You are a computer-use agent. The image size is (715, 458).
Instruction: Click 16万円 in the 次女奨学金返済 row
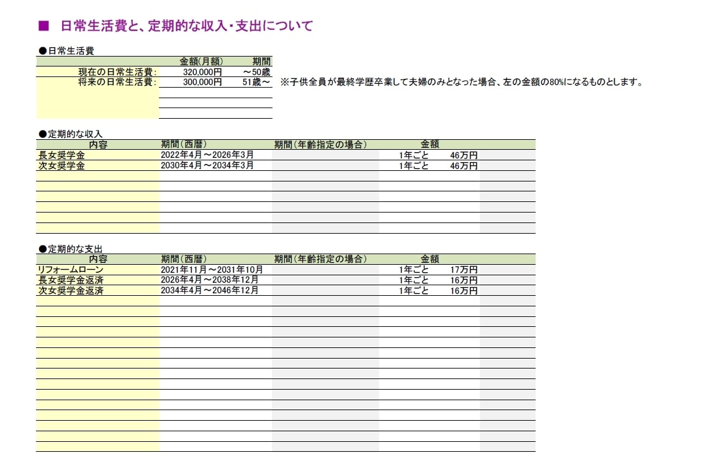(464, 291)
